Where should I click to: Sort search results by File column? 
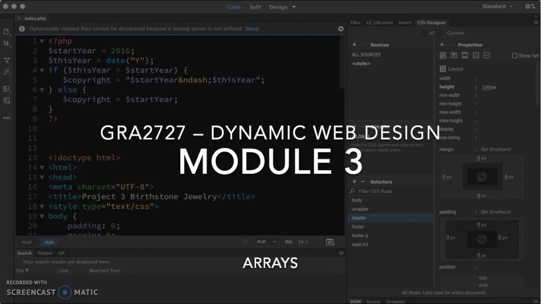point(22,271)
